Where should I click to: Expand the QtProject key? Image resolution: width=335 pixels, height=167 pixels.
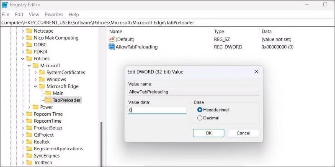[x=23, y=135]
